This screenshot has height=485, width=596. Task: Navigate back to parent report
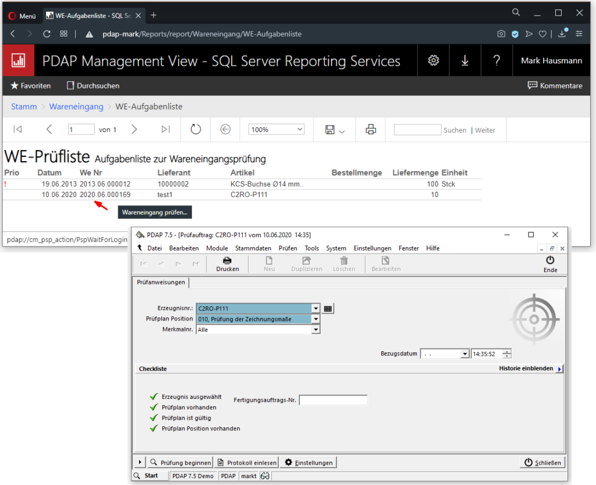pos(225,130)
